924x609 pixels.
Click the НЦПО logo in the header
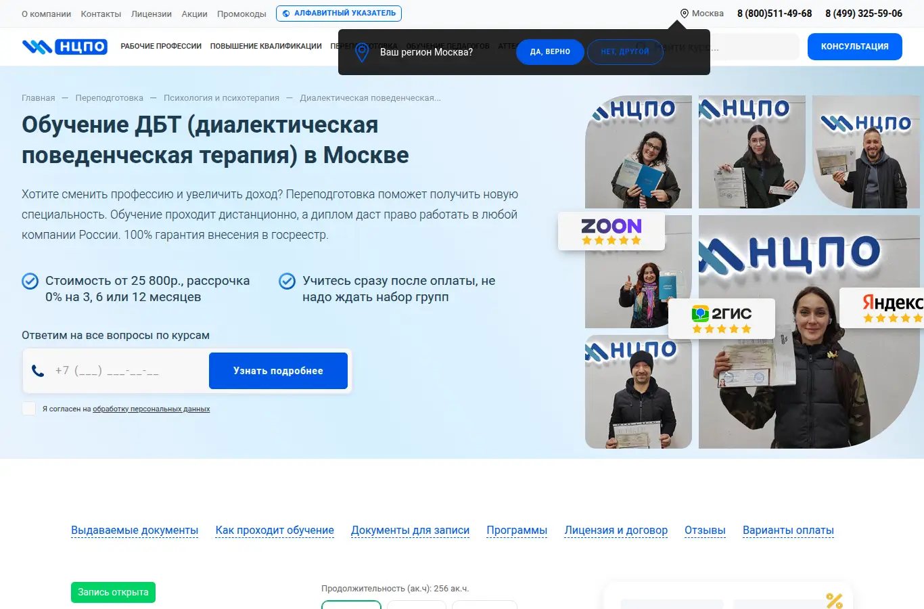click(65, 47)
